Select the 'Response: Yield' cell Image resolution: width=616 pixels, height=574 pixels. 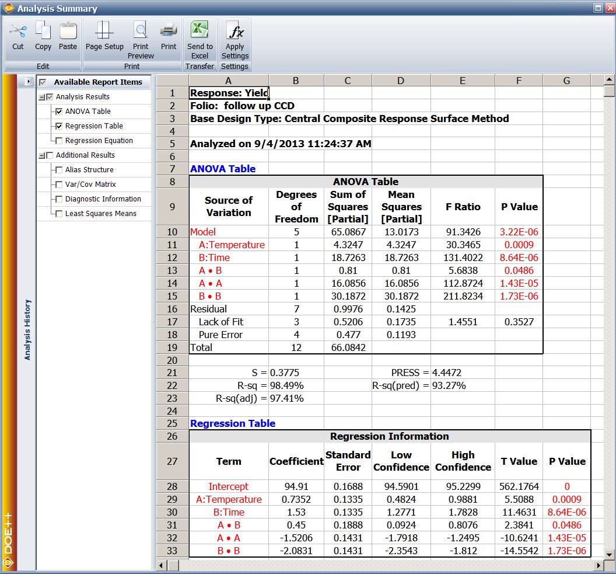(x=229, y=93)
